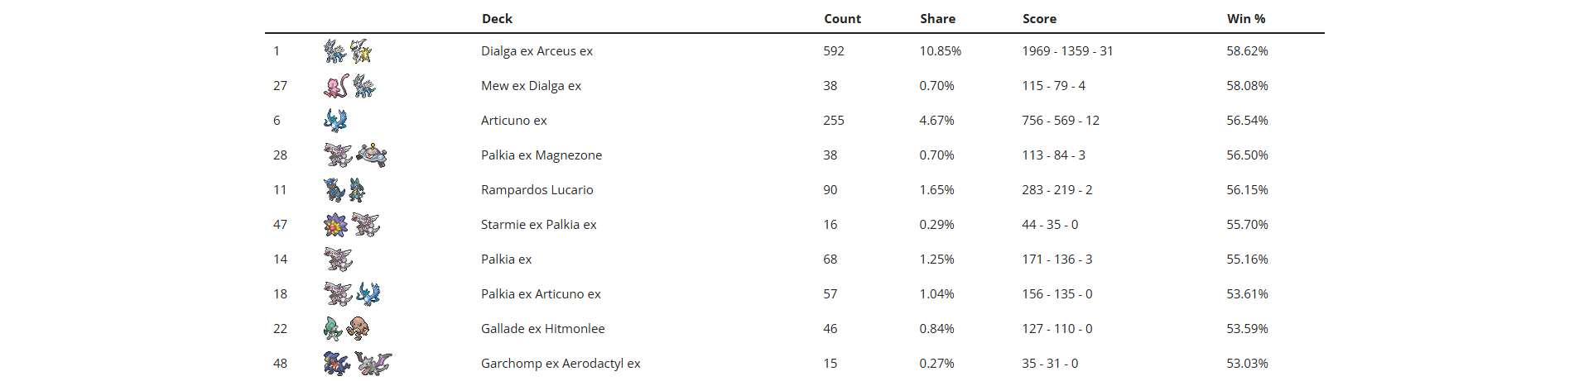Sort table by Share column header
The image size is (1569, 381).
937,18
